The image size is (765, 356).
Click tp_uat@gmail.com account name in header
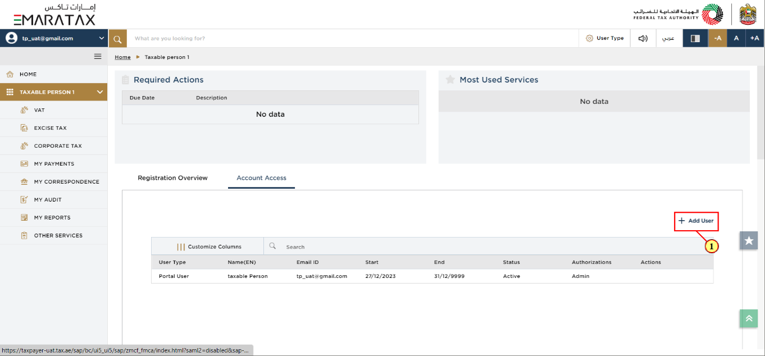(x=47, y=38)
